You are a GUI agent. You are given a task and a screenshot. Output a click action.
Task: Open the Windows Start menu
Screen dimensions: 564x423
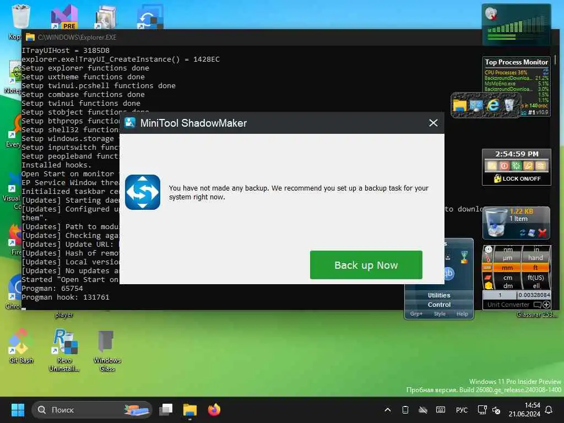pos(18,410)
